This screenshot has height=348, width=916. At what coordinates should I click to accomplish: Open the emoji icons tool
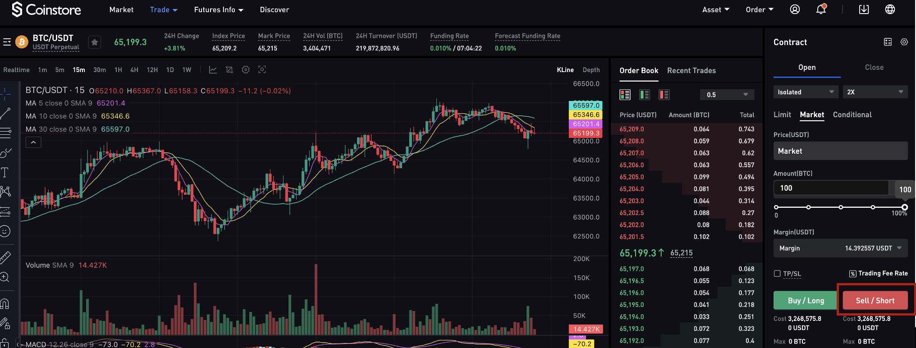click(5, 231)
